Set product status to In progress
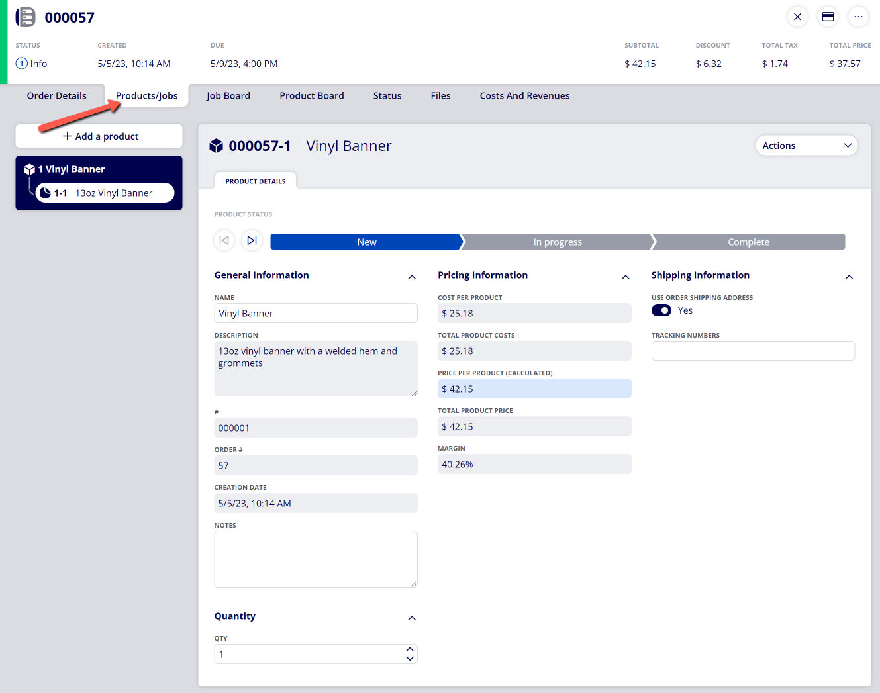 pyautogui.click(x=558, y=242)
